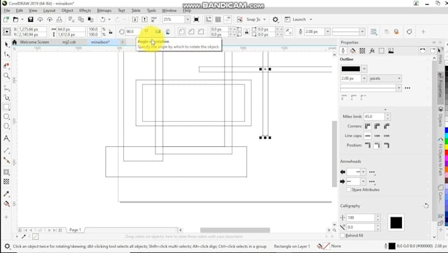The image size is (448, 253).
Task: Open zoom level dropdown
Action: tap(187, 20)
